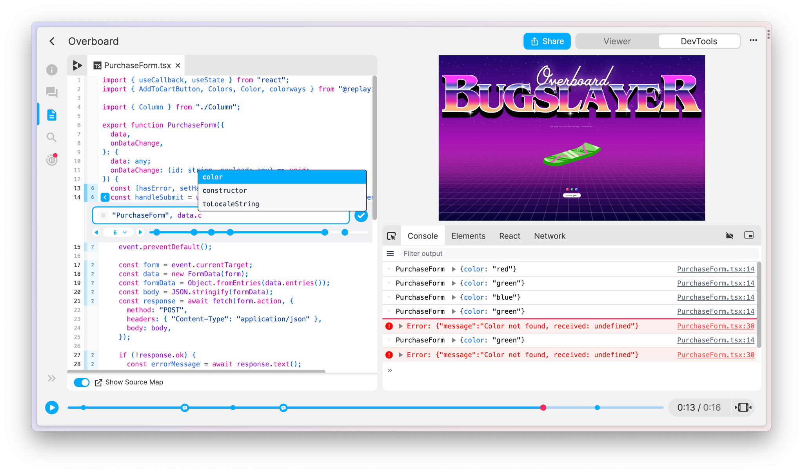The height and width of the screenshot is (473, 803).
Task: Jump to next hit with right arrow
Action: coord(140,232)
